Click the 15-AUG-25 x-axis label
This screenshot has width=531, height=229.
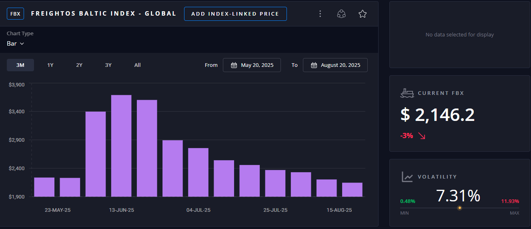(339, 210)
